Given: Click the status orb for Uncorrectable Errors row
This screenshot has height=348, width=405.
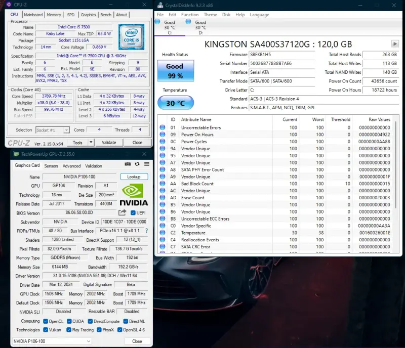Looking at the screenshot, I should (162, 127).
